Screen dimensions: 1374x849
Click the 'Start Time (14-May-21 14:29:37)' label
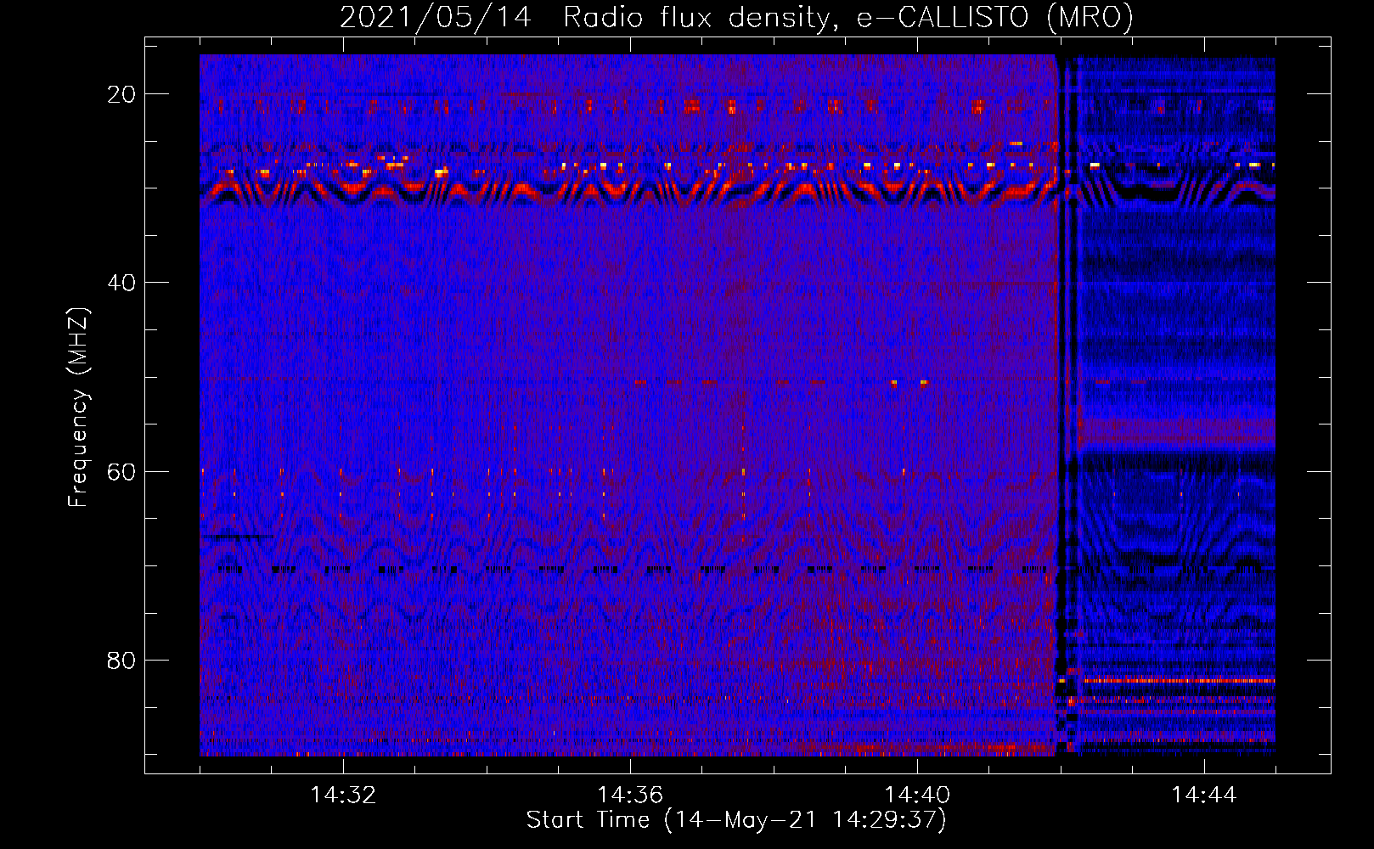[x=736, y=819]
